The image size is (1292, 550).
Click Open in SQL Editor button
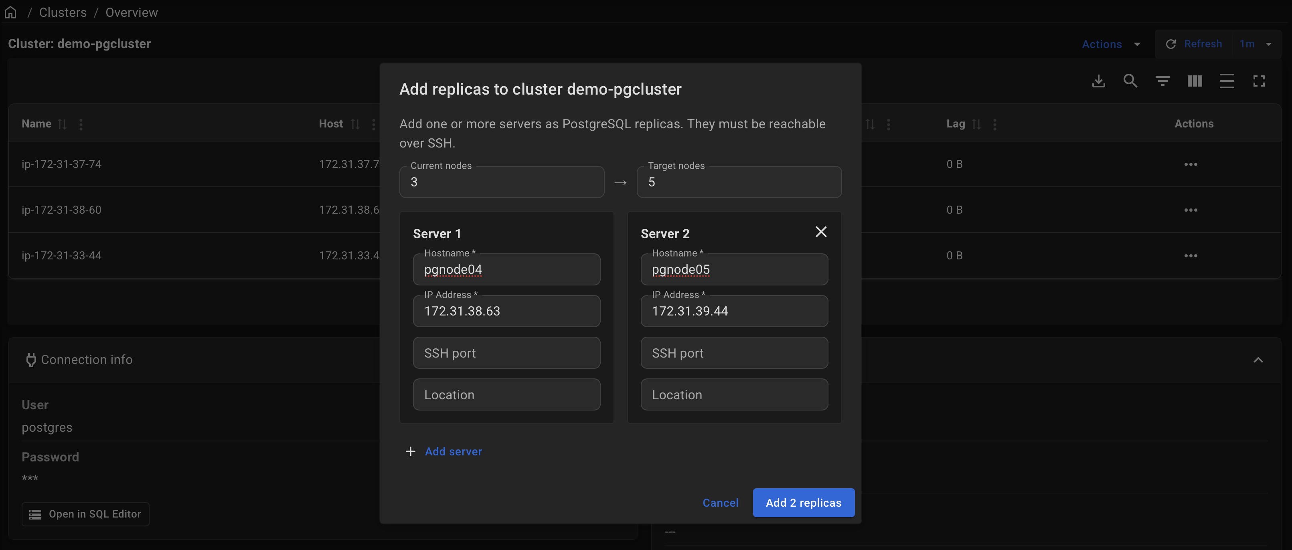click(85, 514)
